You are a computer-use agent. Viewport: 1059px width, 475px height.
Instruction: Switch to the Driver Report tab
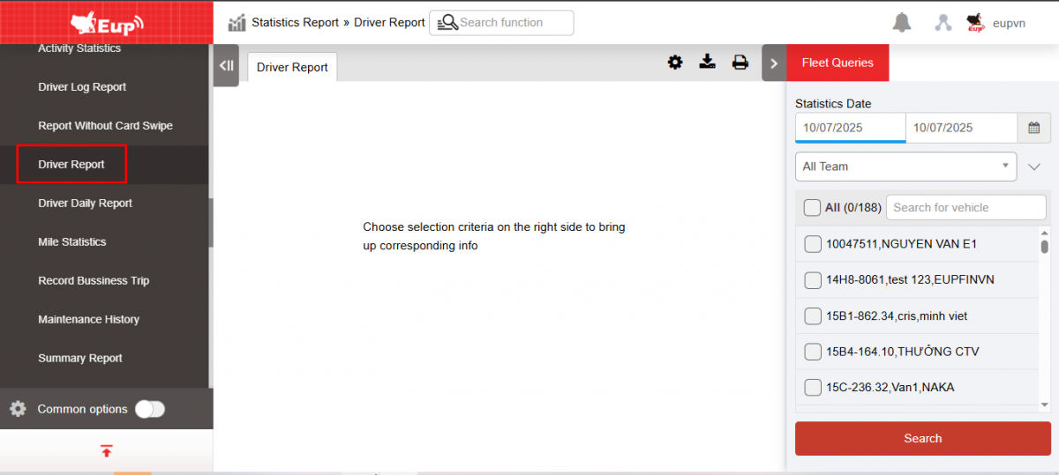coord(292,67)
